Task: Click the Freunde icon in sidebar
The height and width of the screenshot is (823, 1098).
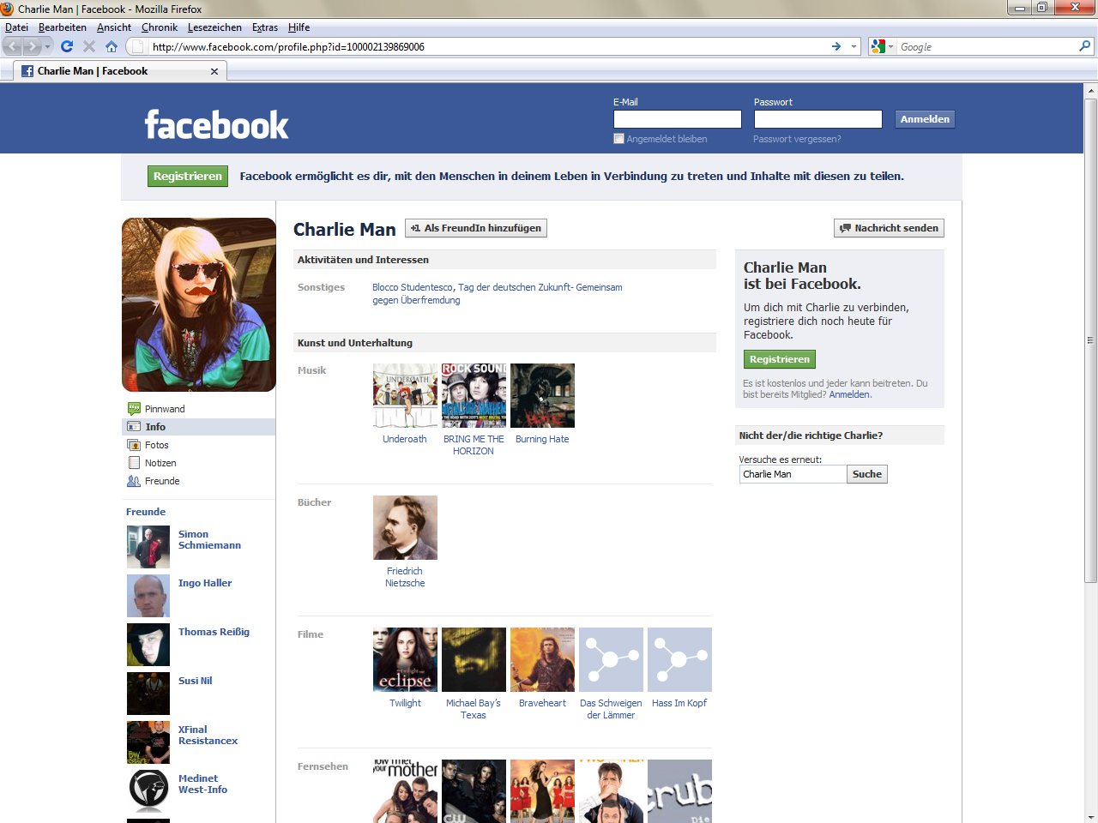Action: pyautogui.click(x=134, y=481)
